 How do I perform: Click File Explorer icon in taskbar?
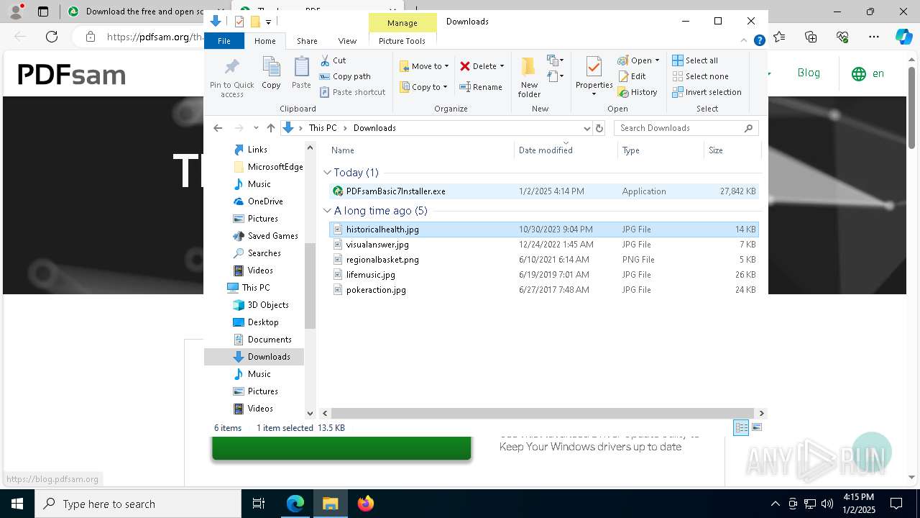(331, 504)
